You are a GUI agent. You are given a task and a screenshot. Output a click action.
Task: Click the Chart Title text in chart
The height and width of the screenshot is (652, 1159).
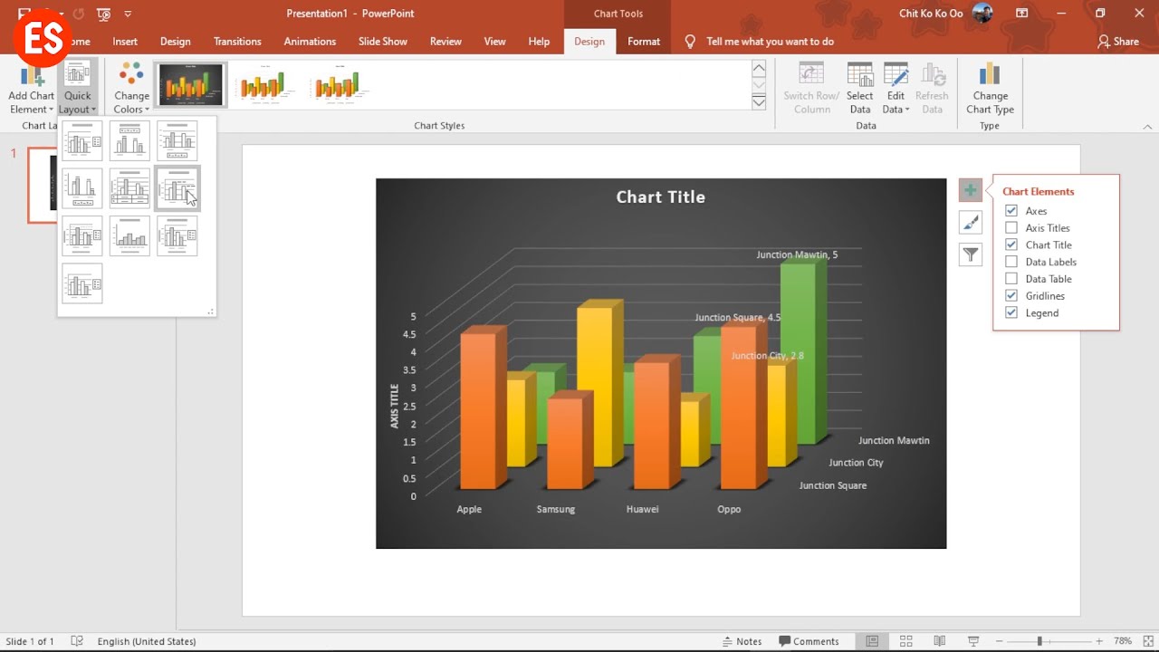point(661,197)
